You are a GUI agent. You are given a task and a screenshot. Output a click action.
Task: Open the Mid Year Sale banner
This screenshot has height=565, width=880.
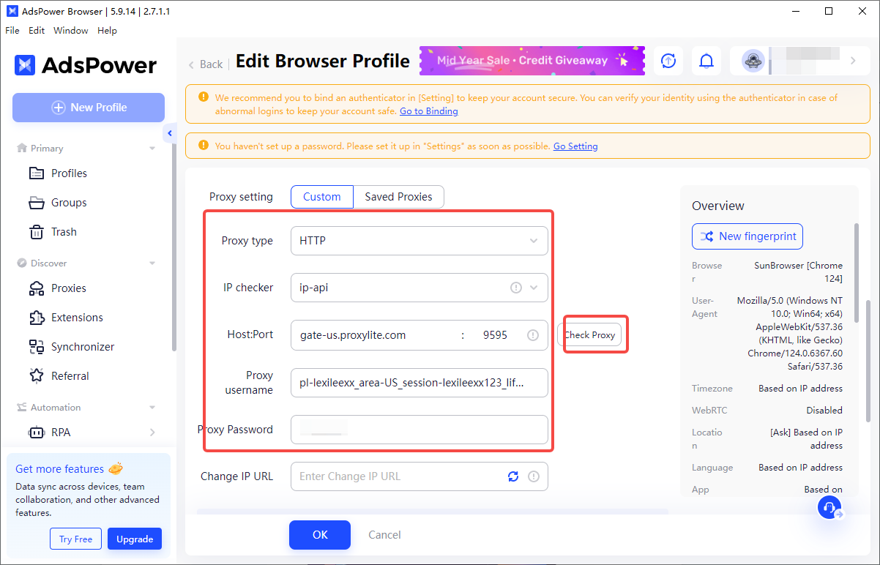(x=532, y=61)
